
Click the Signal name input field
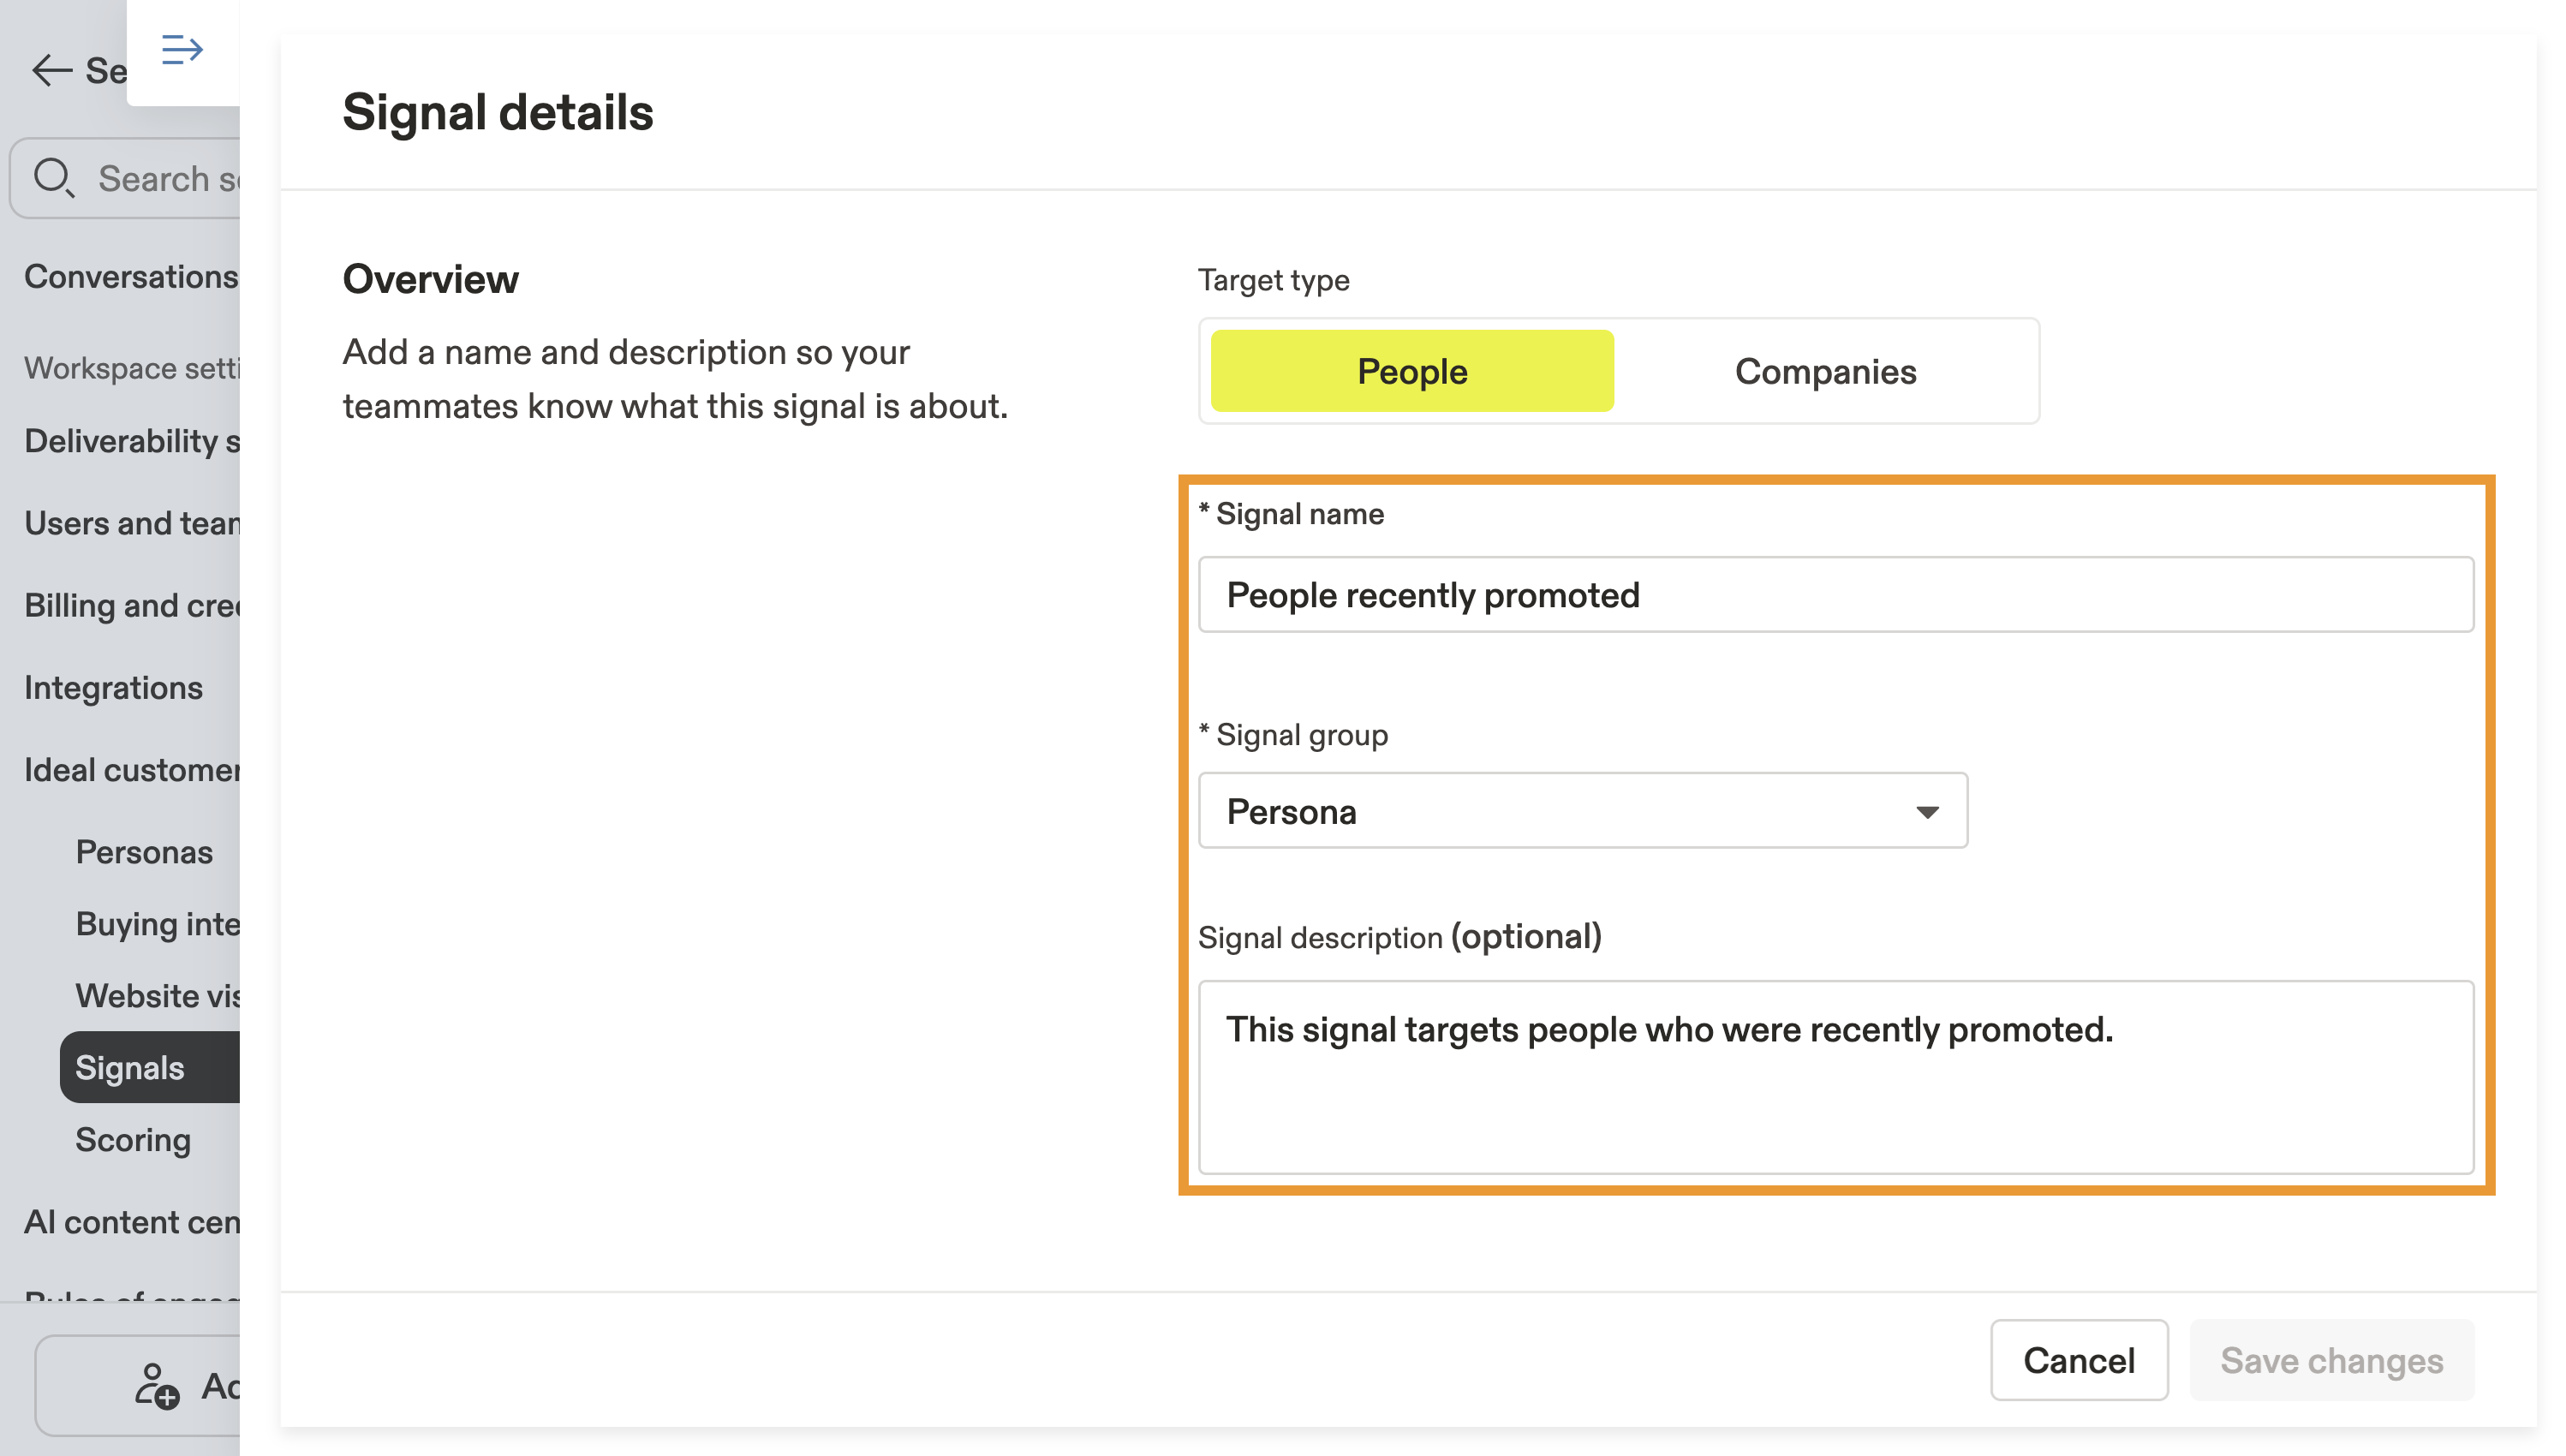(x=1835, y=595)
